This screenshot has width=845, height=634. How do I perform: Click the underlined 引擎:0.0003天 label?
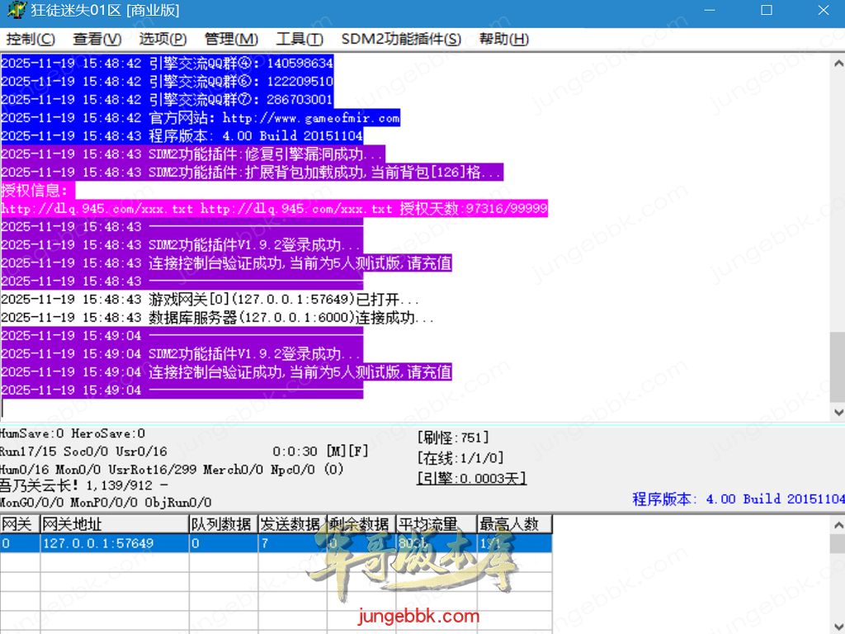click(x=471, y=478)
